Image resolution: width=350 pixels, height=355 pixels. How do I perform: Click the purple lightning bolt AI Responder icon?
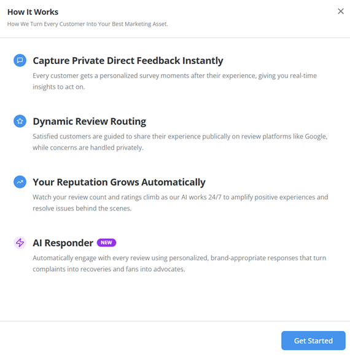[20, 242]
